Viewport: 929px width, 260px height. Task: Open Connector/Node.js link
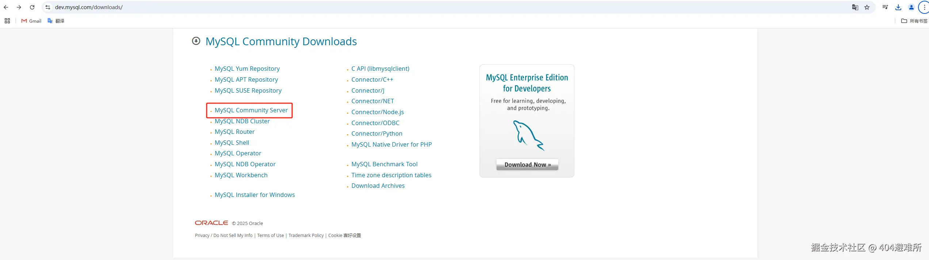coord(378,112)
